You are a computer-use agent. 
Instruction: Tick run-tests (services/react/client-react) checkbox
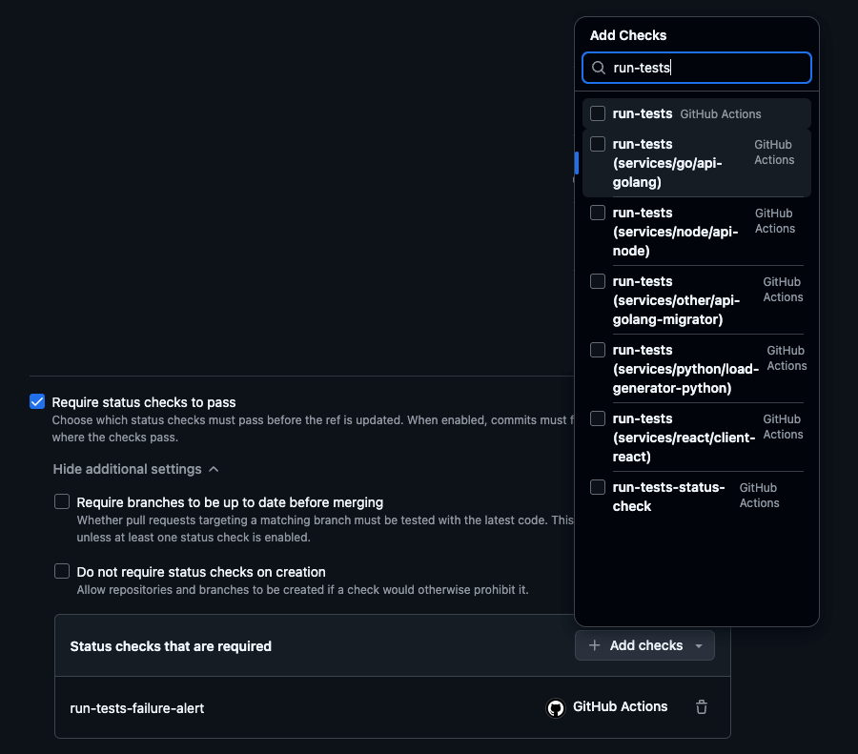(x=598, y=418)
